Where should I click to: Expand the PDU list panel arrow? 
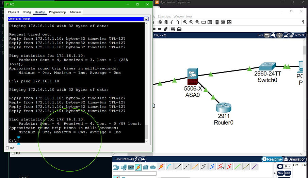tap(275, 173)
